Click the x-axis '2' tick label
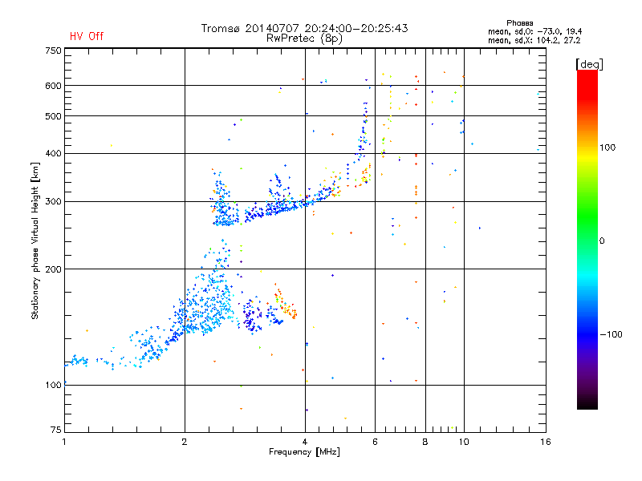 185,442
